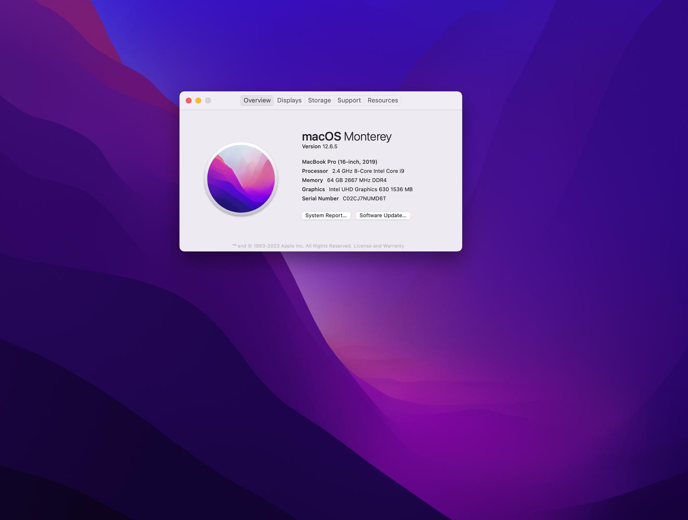Select the MacBook Pro (16-inch, 2019) text

click(340, 162)
